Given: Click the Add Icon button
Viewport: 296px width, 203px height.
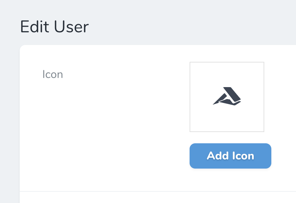Looking at the screenshot, I should point(230,156).
